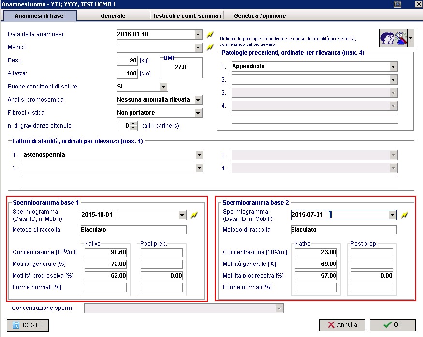Open Buone condizioni di salute dropdown
The width and height of the screenshot is (423, 337).
coord(163,87)
